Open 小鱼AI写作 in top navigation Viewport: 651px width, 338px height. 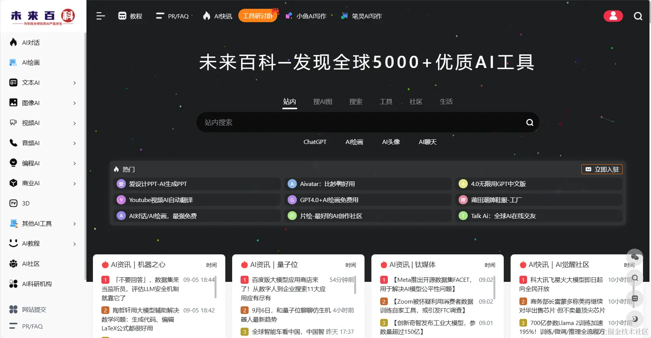pyautogui.click(x=306, y=16)
